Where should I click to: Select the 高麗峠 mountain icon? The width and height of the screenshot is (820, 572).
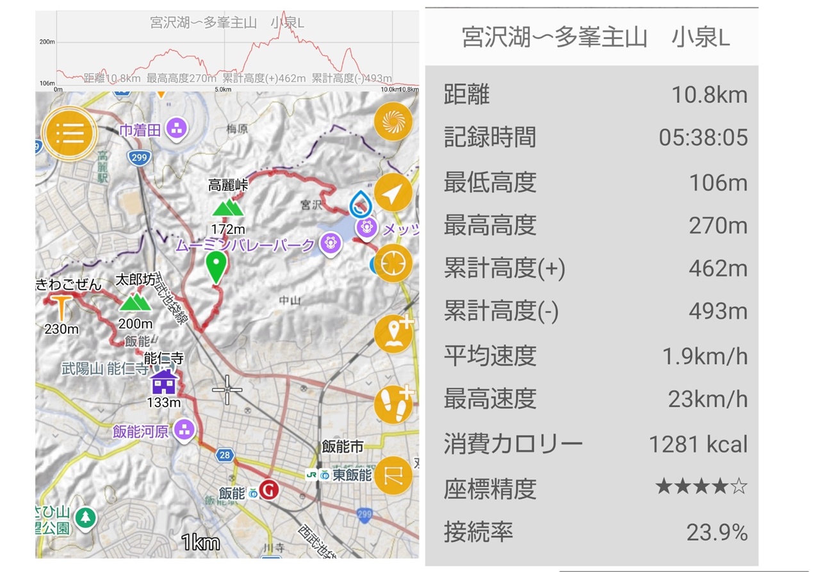[x=227, y=208]
